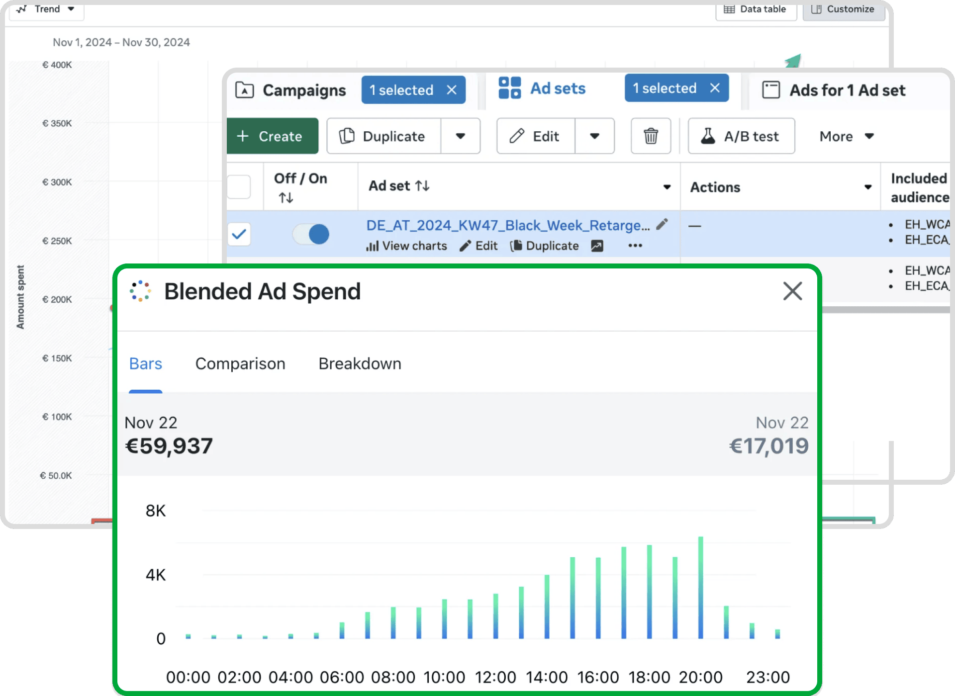This screenshot has height=696, width=955.
Task: Click the Blended Ad Spend logo icon
Action: click(x=140, y=291)
